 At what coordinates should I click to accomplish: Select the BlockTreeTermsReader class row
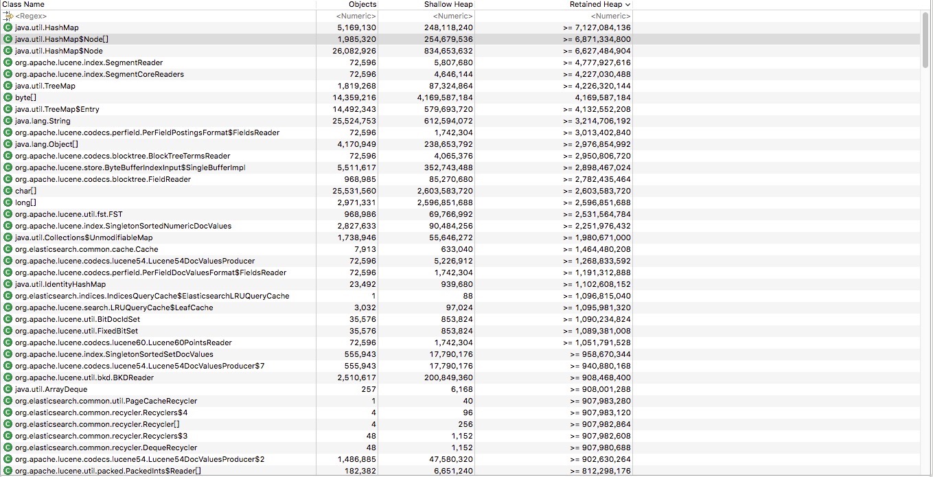[x=460, y=156]
